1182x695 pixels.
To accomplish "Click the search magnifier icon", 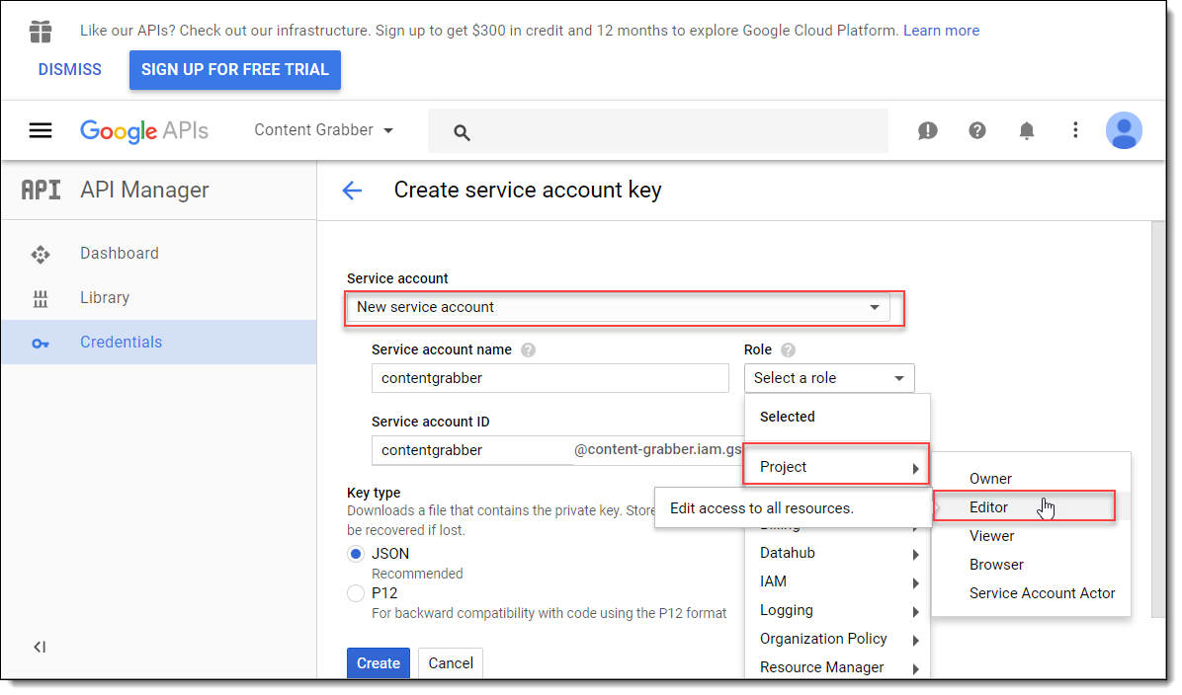I will 463,132.
